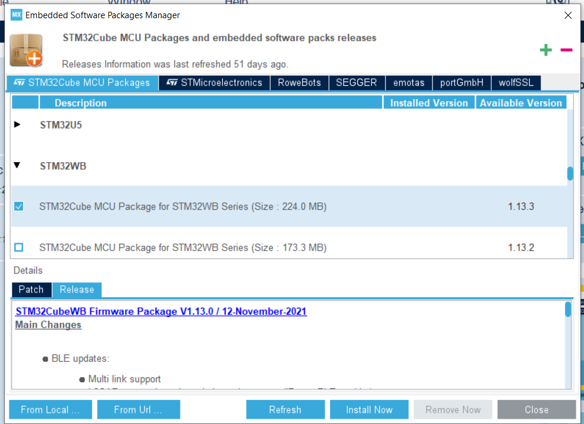
Task: Click the release details scrollbar thumb
Action: point(568,309)
